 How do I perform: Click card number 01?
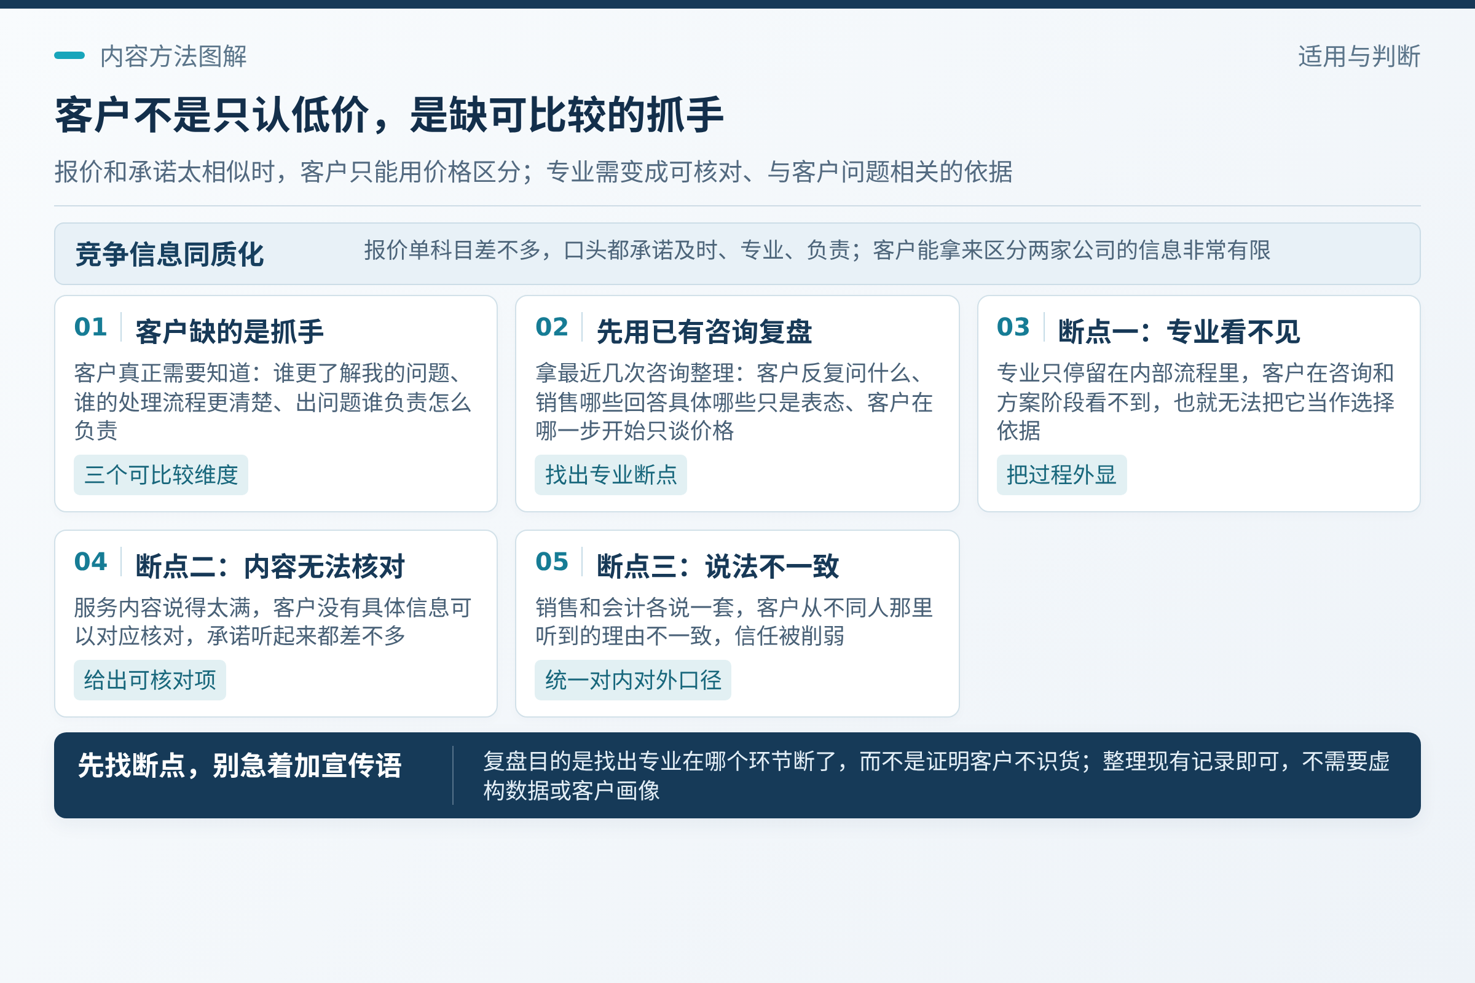tap(90, 327)
